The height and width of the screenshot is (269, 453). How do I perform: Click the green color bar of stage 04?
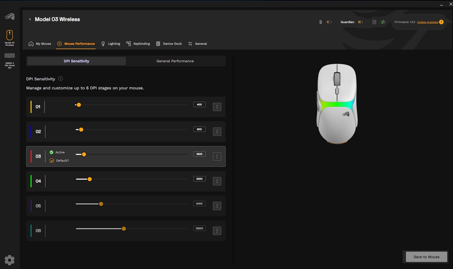[31, 181]
